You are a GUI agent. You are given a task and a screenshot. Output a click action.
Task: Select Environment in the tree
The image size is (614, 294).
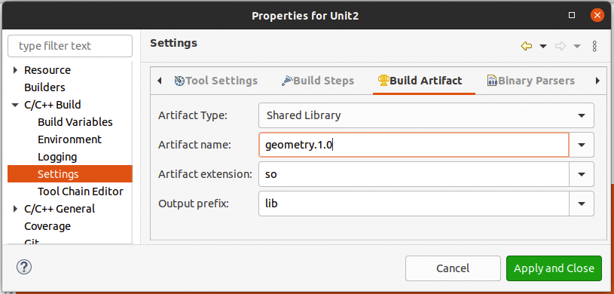coord(70,139)
